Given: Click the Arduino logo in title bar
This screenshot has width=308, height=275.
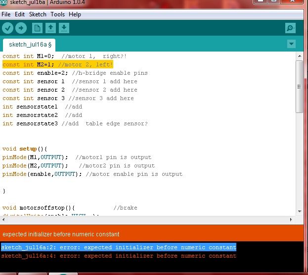Looking at the screenshot, I should [x=5, y=3].
